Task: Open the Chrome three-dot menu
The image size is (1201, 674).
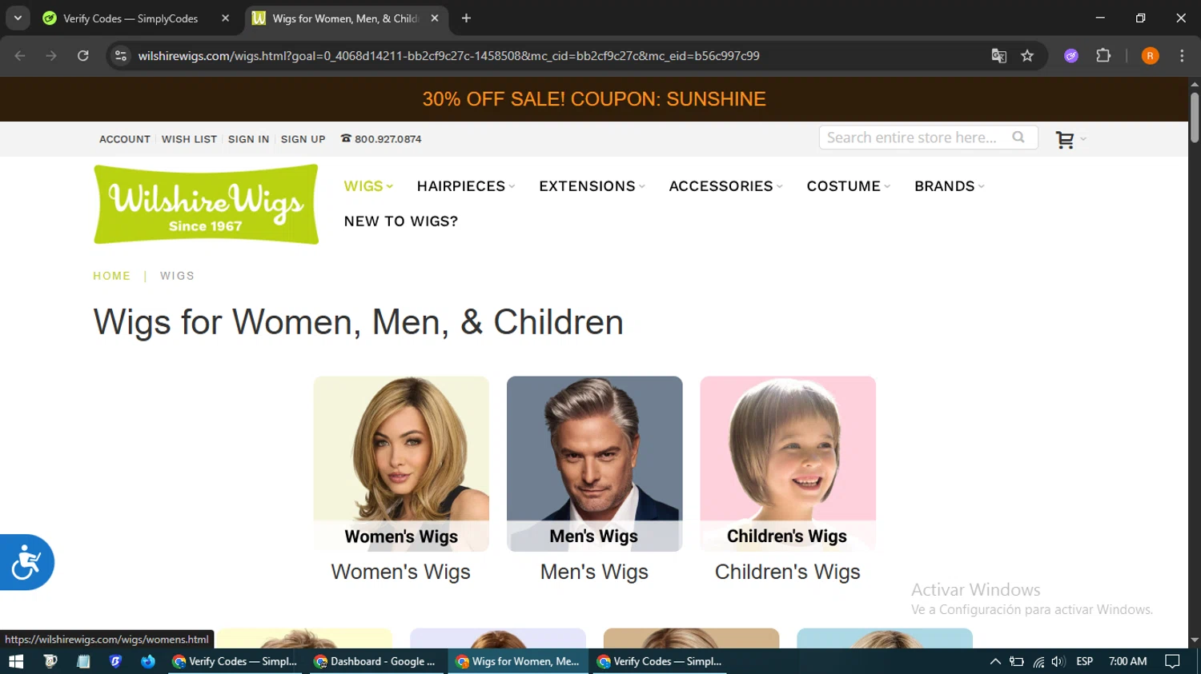Action: tap(1182, 56)
